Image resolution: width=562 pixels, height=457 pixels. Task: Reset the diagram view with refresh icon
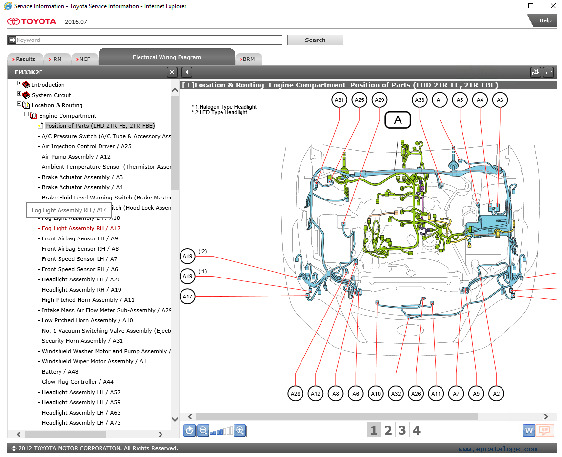point(190,430)
